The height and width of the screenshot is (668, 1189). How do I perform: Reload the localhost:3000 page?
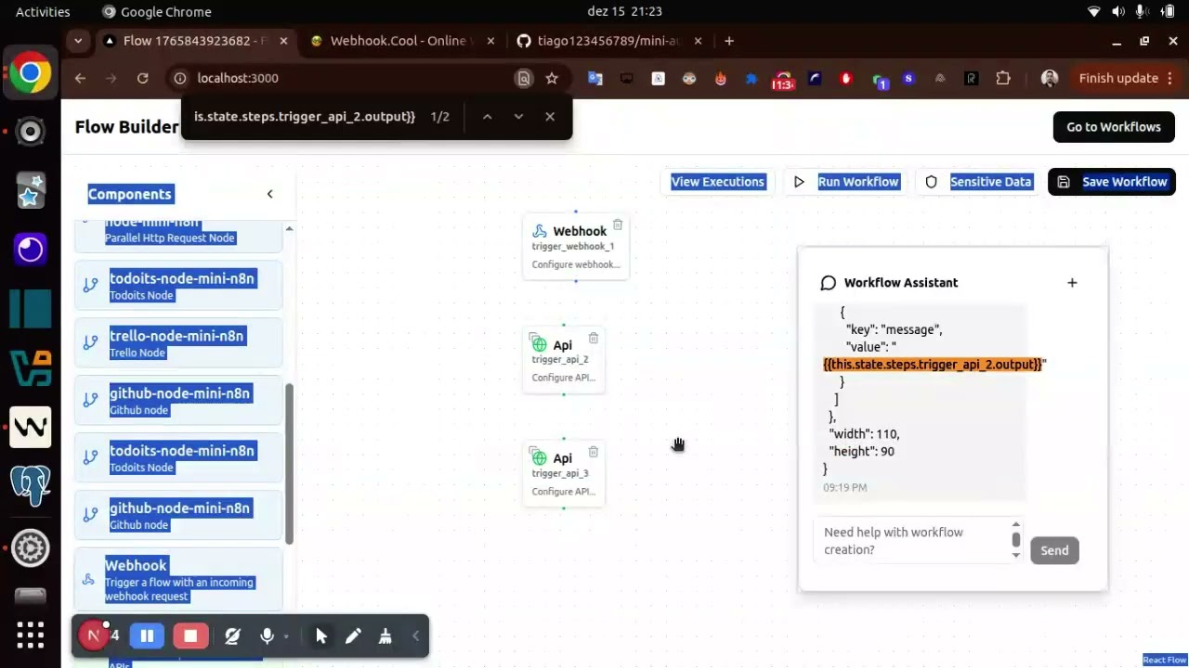tap(142, 78)
